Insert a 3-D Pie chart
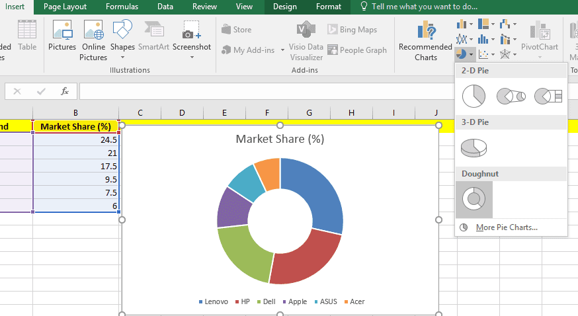 click(x=474, y=147)
